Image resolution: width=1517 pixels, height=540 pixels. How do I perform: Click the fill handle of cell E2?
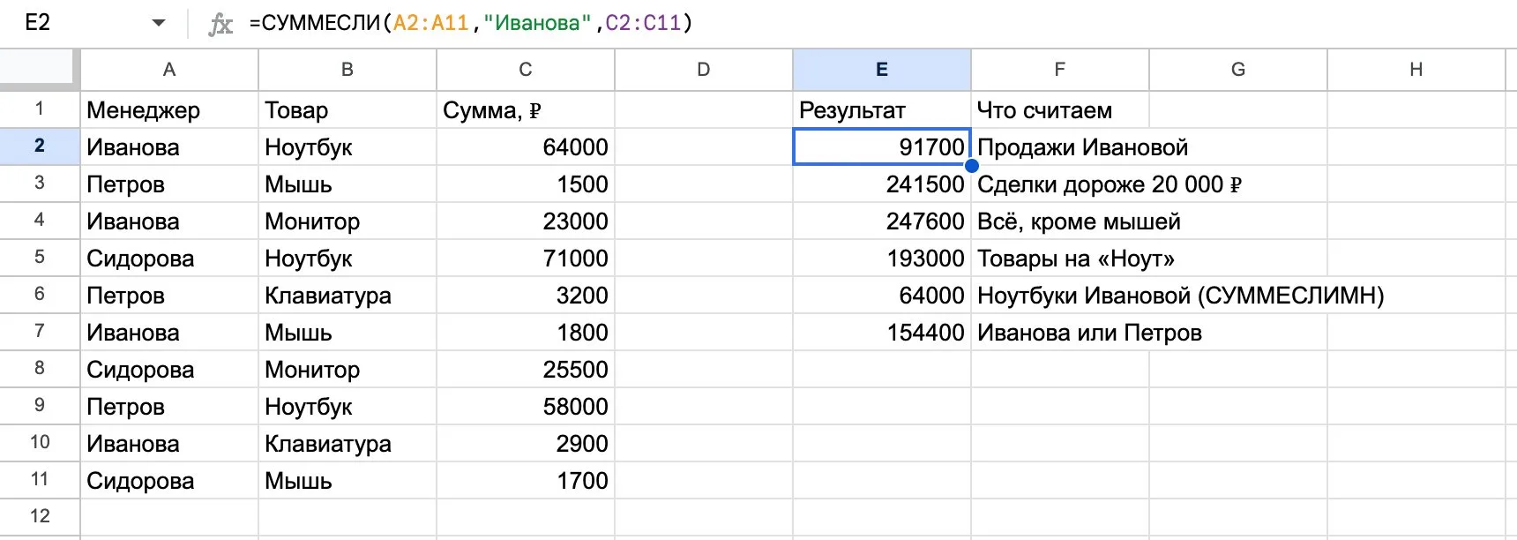(971, 165)
